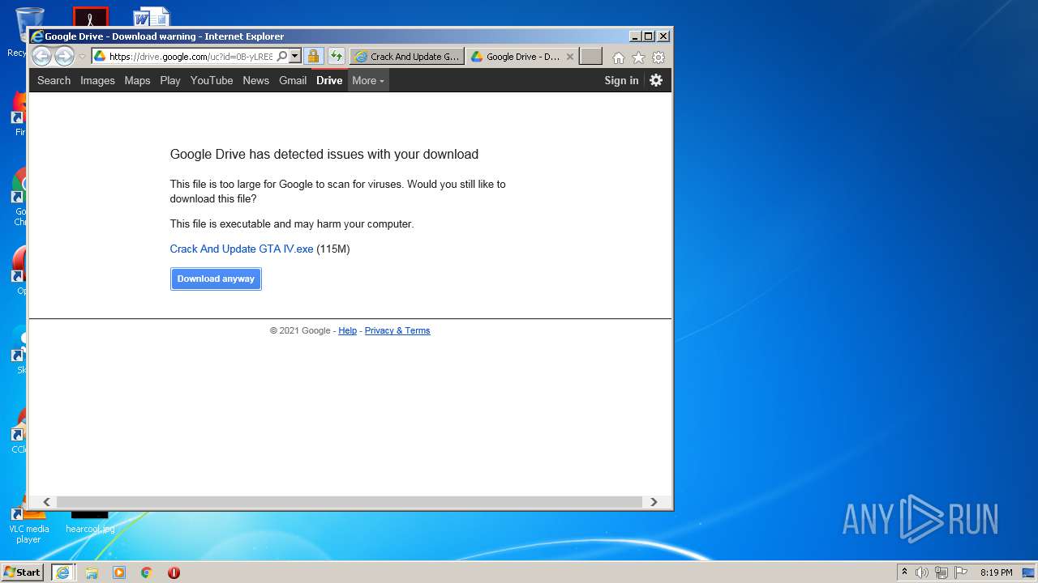Switch to Crack And Update G... tab
The width and height of the screenshot is (1038, 583).
pyautogui.click(x=407, y=57)
